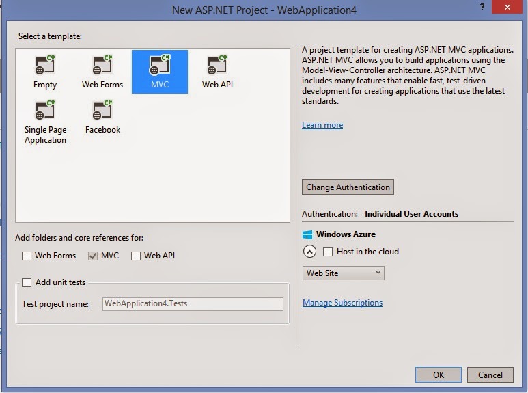The height and width of the screenshot is (393, 528).
Task: Click the Cancel button
Action: tap(490, 375)
